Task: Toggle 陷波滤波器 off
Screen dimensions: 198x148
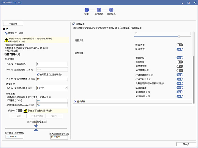Action: [180, 87]
